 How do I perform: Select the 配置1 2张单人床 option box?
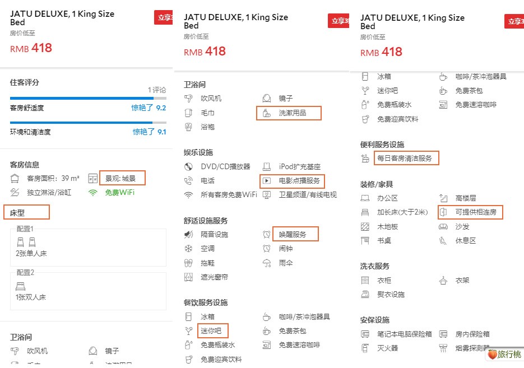pyautogui.click(x=88, y=248)
